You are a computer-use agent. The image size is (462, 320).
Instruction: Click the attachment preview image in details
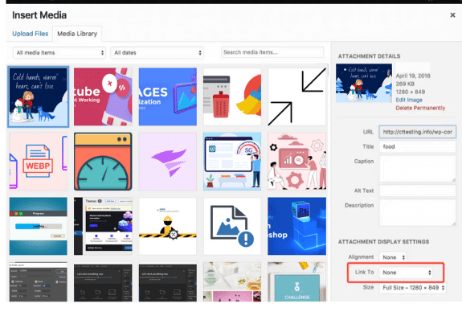(364, 83)
